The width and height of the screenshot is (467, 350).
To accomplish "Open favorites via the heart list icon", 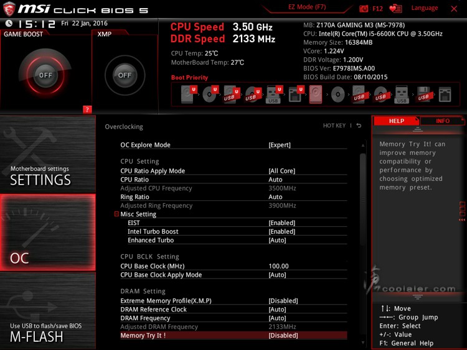I will (395, 9).
